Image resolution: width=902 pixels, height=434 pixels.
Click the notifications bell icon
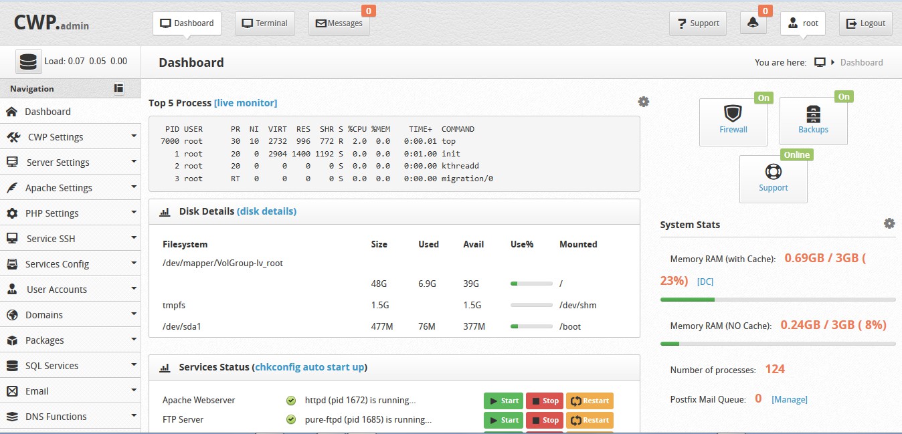point(753,23)
